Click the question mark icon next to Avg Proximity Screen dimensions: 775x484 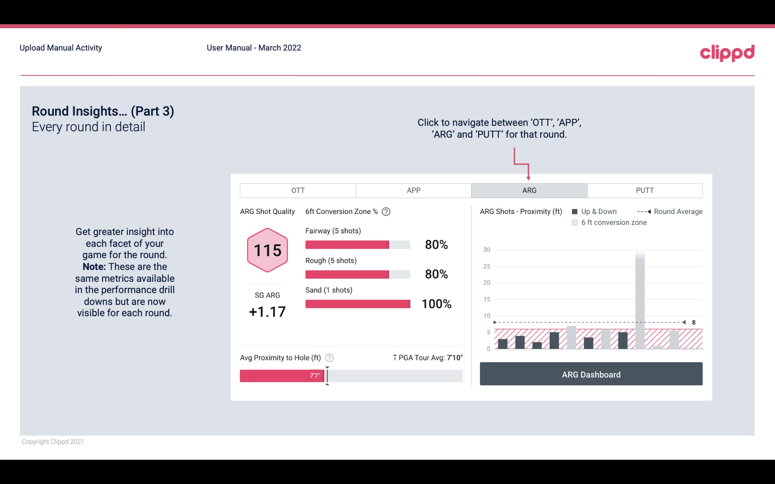pos(330,357)
